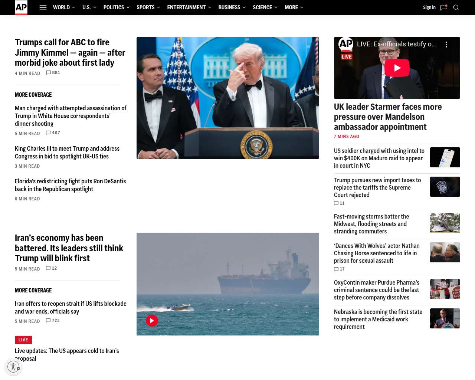This screenshot has width=475, height=380.
Task: Open the search magnifier icon
Action: 456,7
